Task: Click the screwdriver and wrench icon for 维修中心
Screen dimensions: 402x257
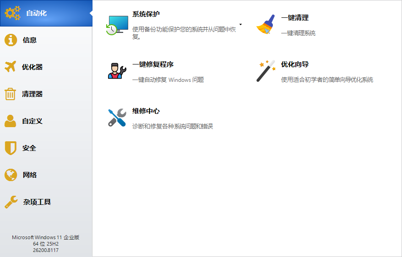Action: (117, 118)
